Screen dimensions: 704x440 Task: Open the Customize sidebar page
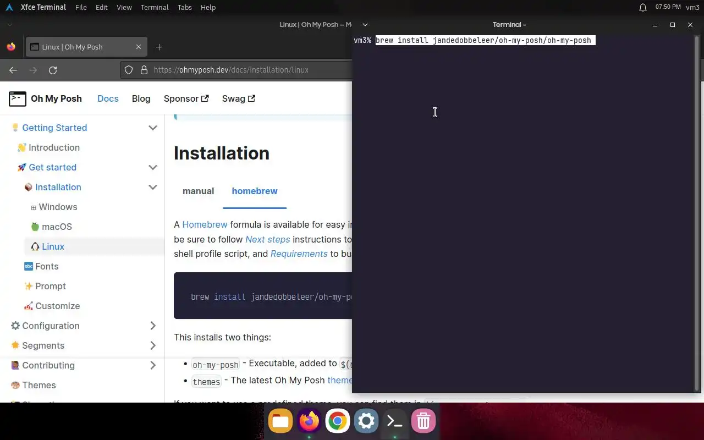[57, 306]
